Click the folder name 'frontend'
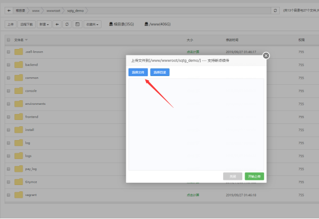Viewport: 319px width, 219px height. pyautogui.click(x=32, y=117)
